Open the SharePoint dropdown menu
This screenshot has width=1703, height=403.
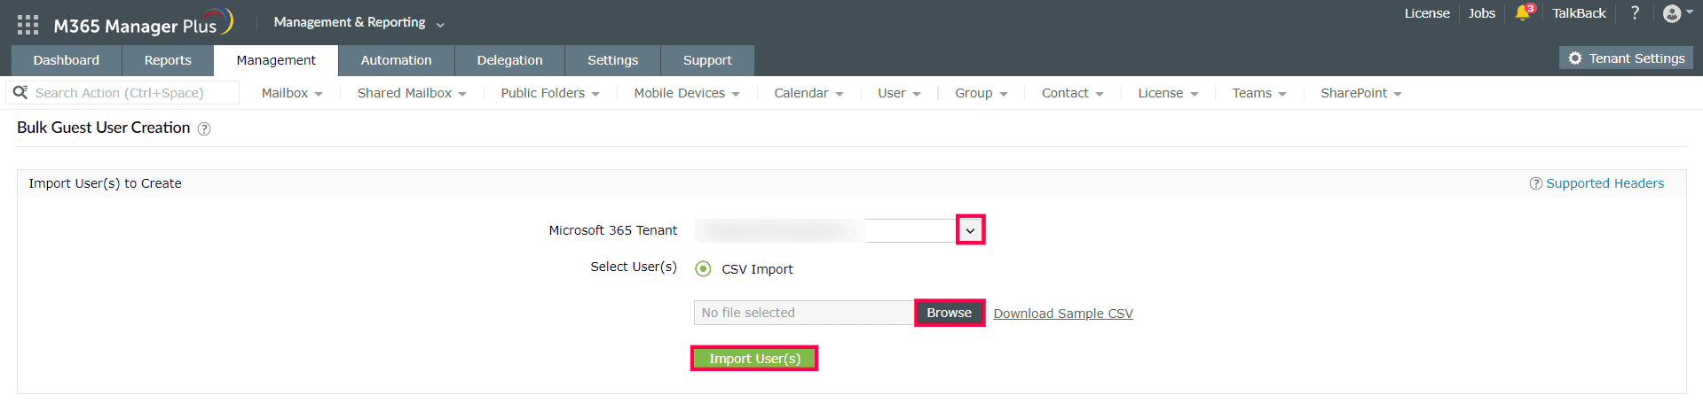[x=1361, y=93]
